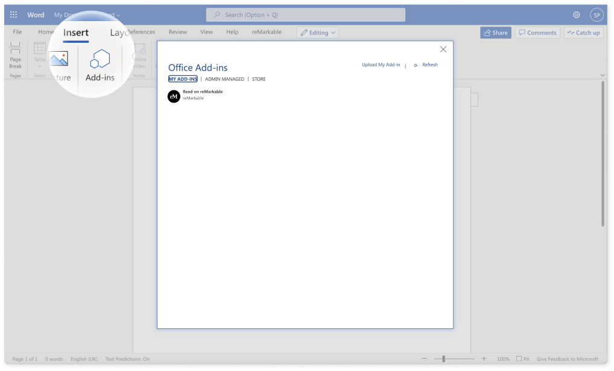Switch to the Insert ribbon tab

click(76, 33)
